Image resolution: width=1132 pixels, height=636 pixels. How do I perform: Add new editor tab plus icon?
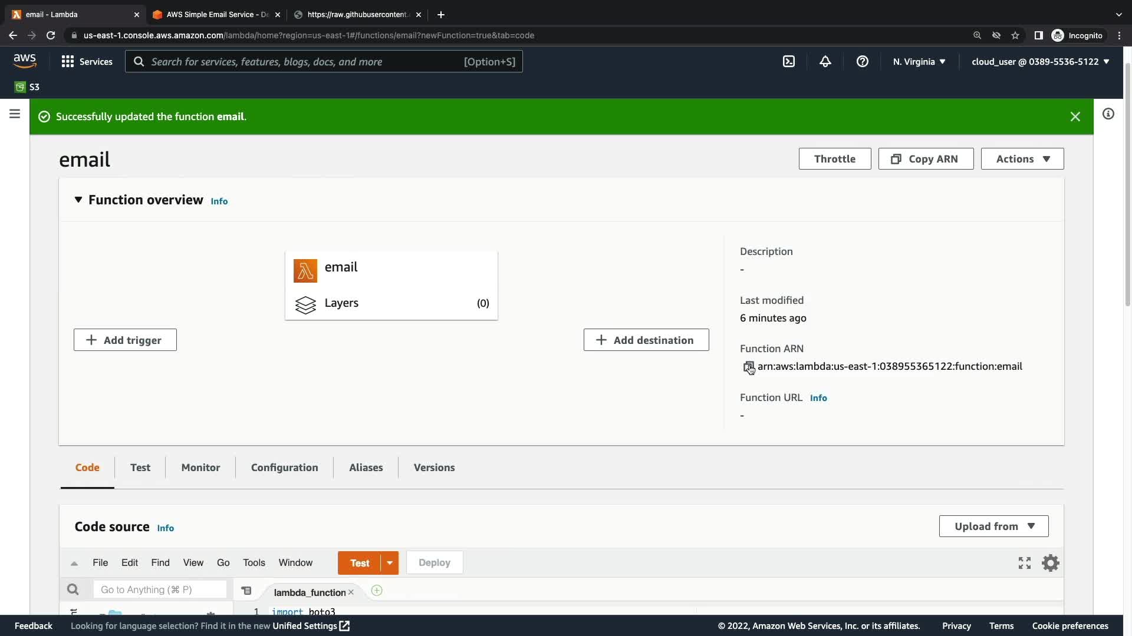pos(377,591)
